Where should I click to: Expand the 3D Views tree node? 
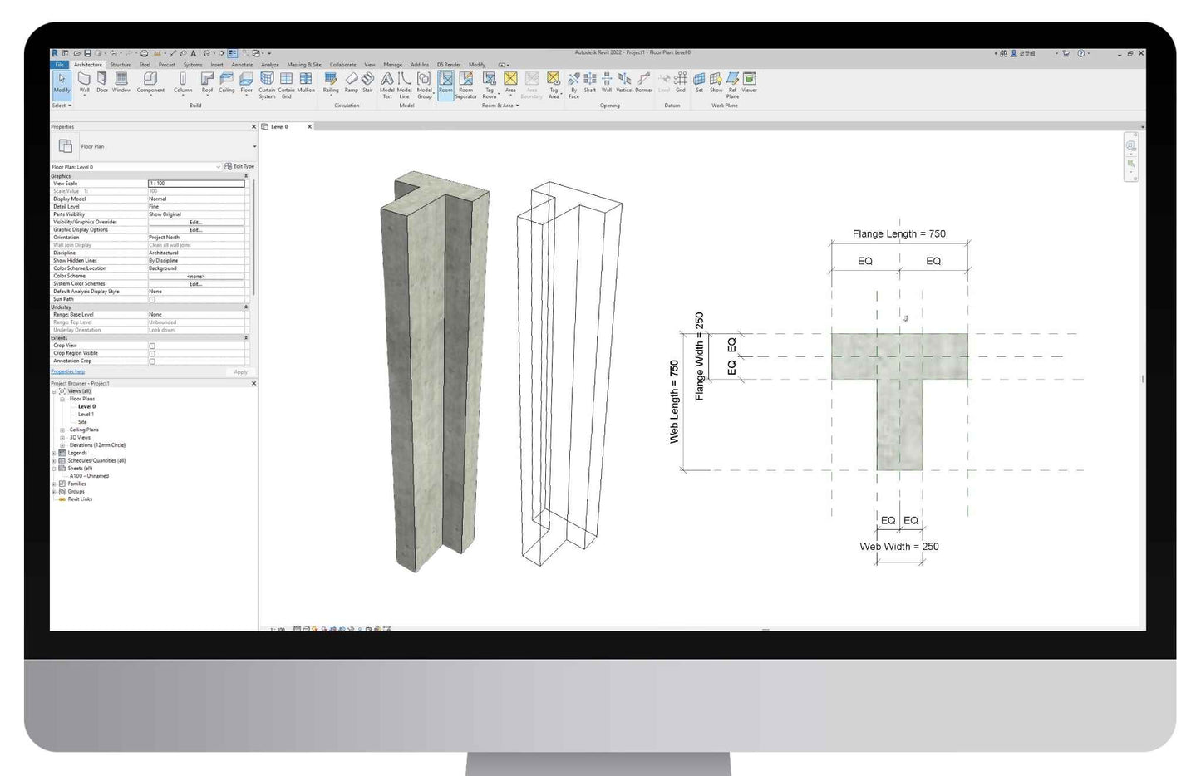click(62, 438)
